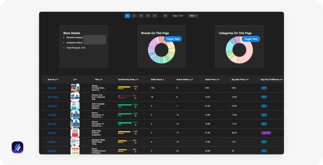Toggle view on Categories On This Page chart
This screenshot has height=165, width=323.
(251, 39)
